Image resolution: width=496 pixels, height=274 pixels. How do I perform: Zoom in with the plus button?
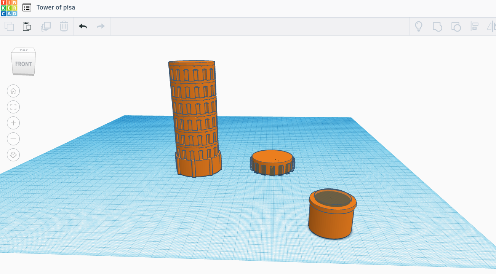click(x=13, y=123)
